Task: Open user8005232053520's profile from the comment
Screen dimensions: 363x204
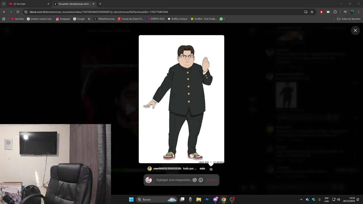Action: click(167, 169)
